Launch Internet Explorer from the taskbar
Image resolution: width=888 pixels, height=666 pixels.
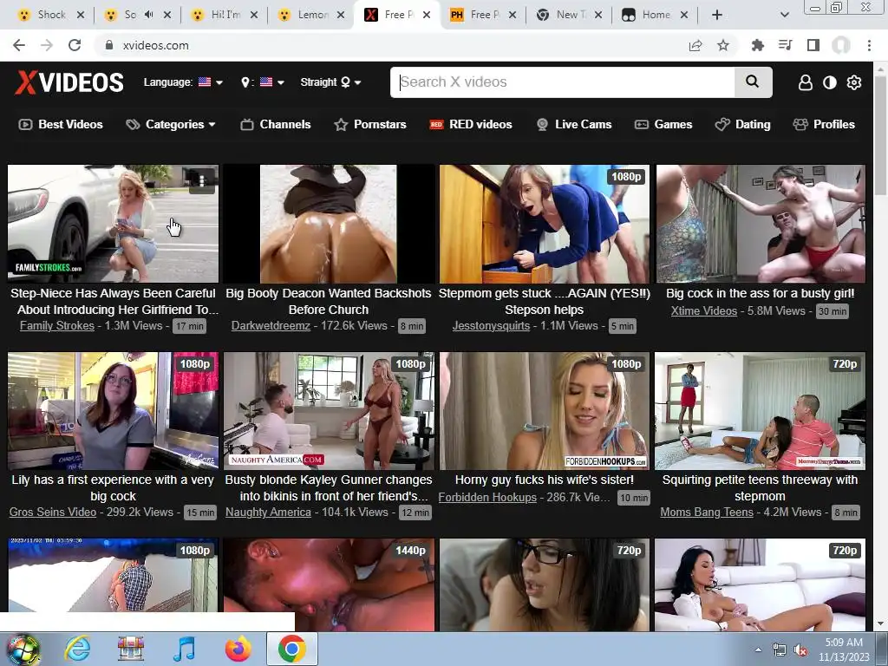coord(77,649)
